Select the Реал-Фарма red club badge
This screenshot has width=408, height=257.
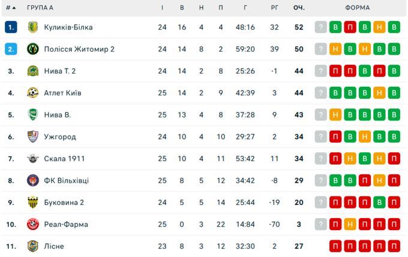point(33,224)
